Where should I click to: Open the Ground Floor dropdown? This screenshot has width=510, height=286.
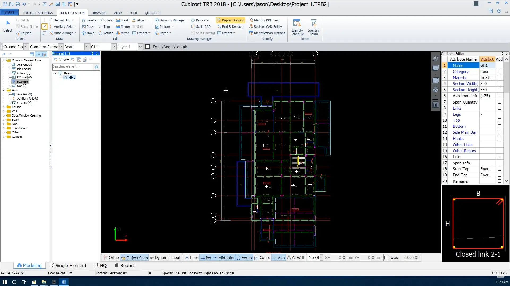(26, 47)
